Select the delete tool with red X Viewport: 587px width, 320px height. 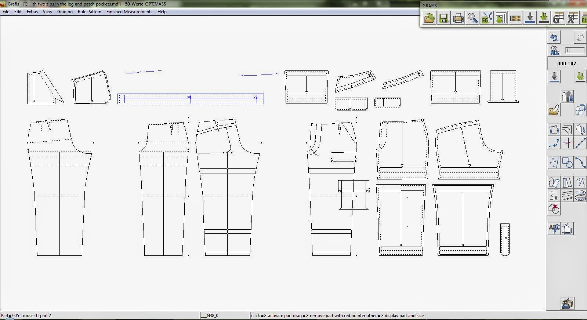[554, 208]
